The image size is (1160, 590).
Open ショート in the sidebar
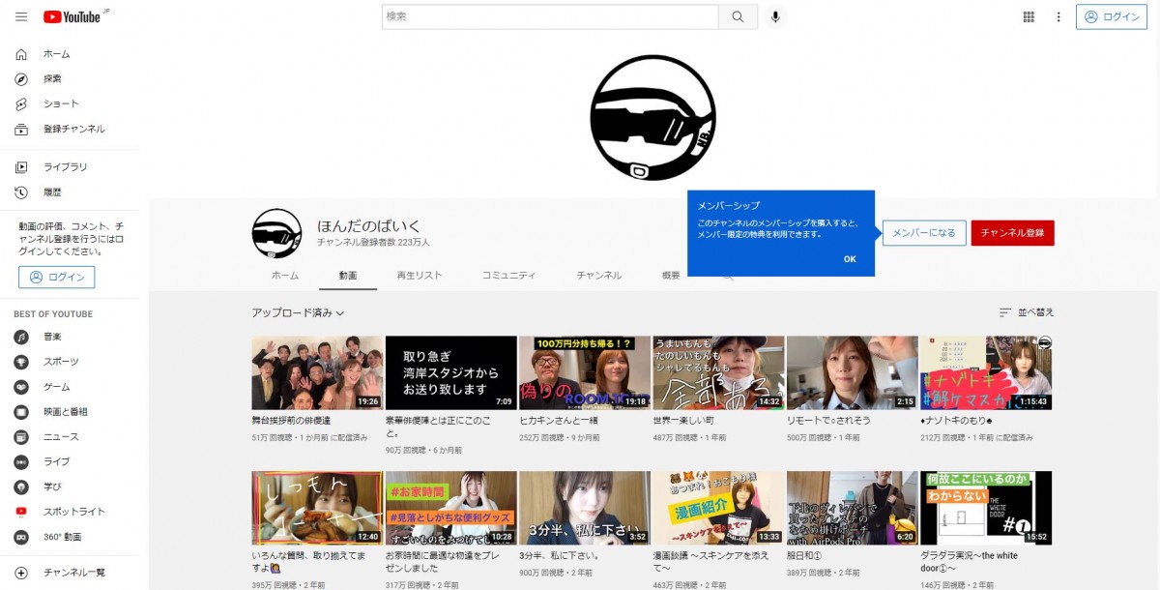70,104
